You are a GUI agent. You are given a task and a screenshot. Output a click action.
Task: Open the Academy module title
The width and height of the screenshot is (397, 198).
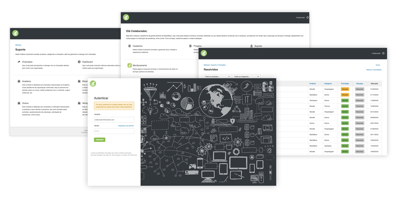(26, 81)
